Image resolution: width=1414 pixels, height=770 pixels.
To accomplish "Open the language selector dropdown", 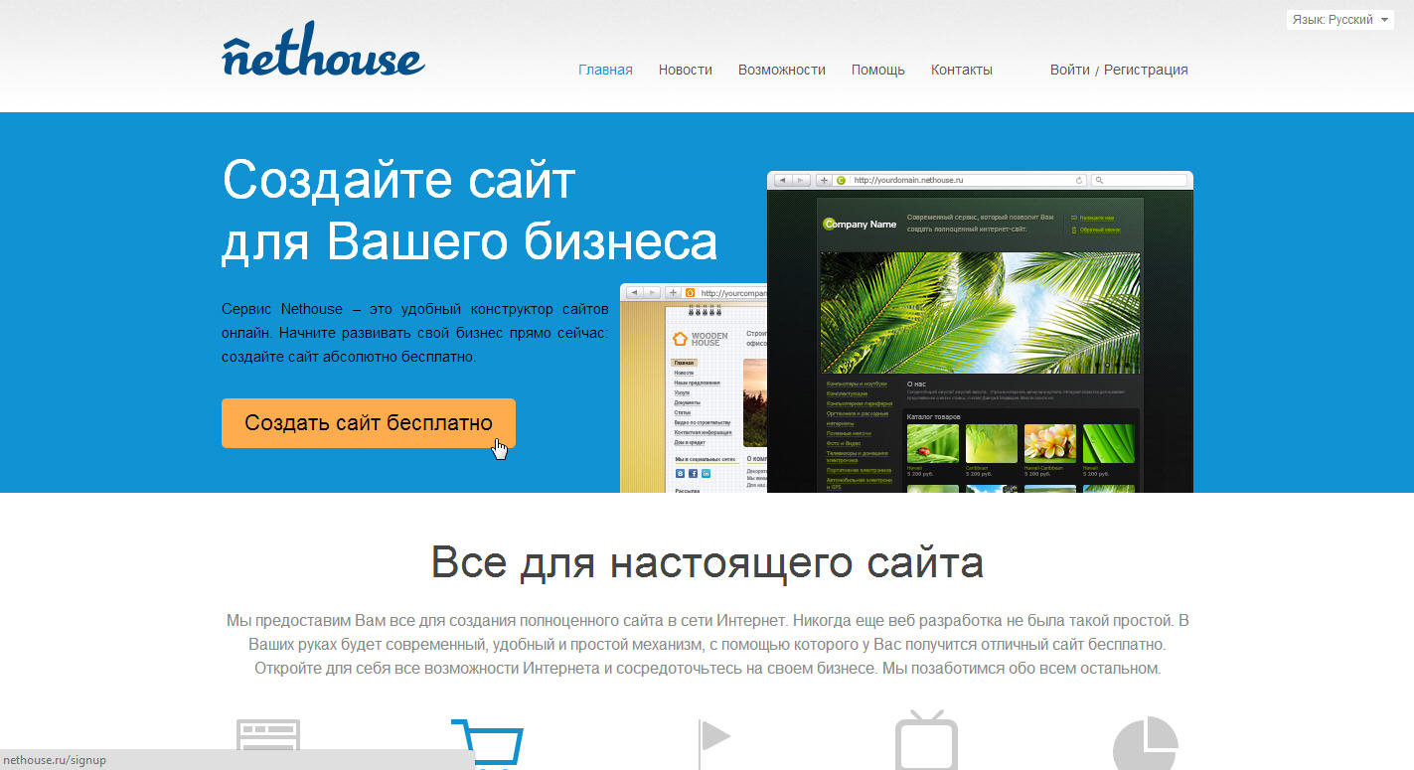I will tap(1340, 20).
